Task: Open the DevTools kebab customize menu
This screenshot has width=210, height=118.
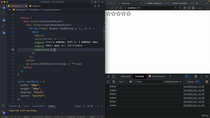Action: (x=201, y=76)
